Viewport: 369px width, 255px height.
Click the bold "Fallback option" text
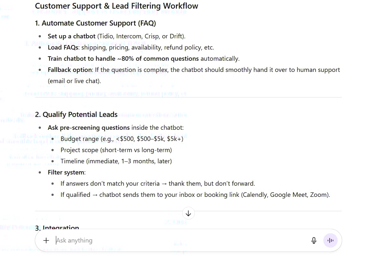click(x=70, y=70)
